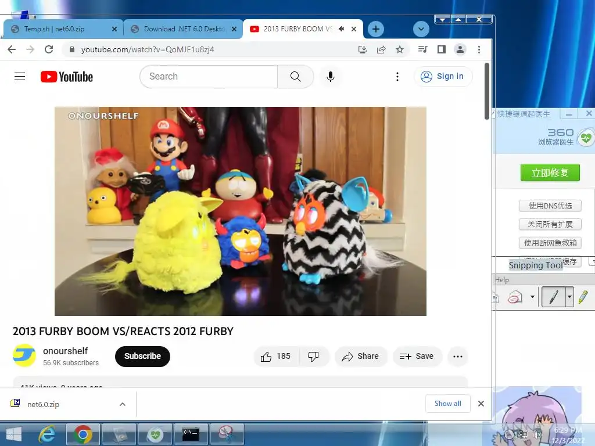Click 关闭所有扩展 in 360 window
The image size is (595, 446).
[x=550, y=224]
